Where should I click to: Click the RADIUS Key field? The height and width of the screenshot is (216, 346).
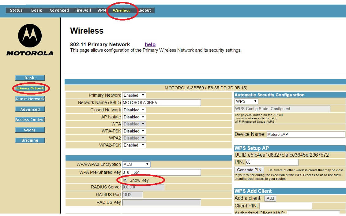pyautogui.click(x=161, y=202)
